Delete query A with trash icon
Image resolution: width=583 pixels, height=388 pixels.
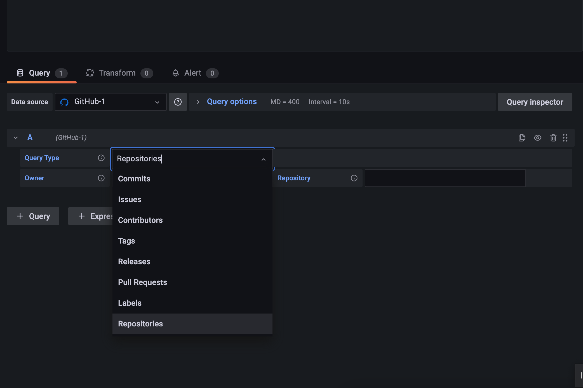coord(553,138)
